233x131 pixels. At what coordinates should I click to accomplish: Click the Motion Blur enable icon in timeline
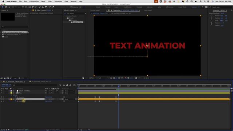(x=70, y=85)
